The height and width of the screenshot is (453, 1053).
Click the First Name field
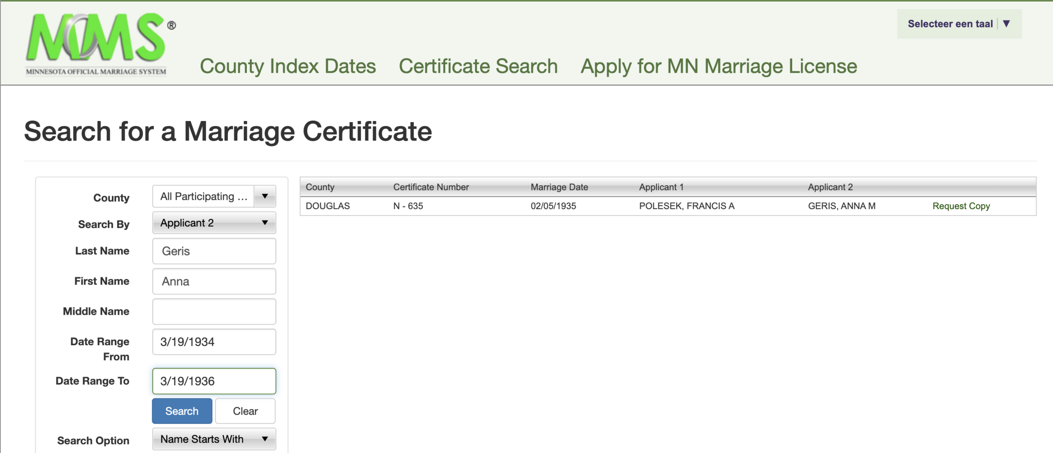pos(214,281)
